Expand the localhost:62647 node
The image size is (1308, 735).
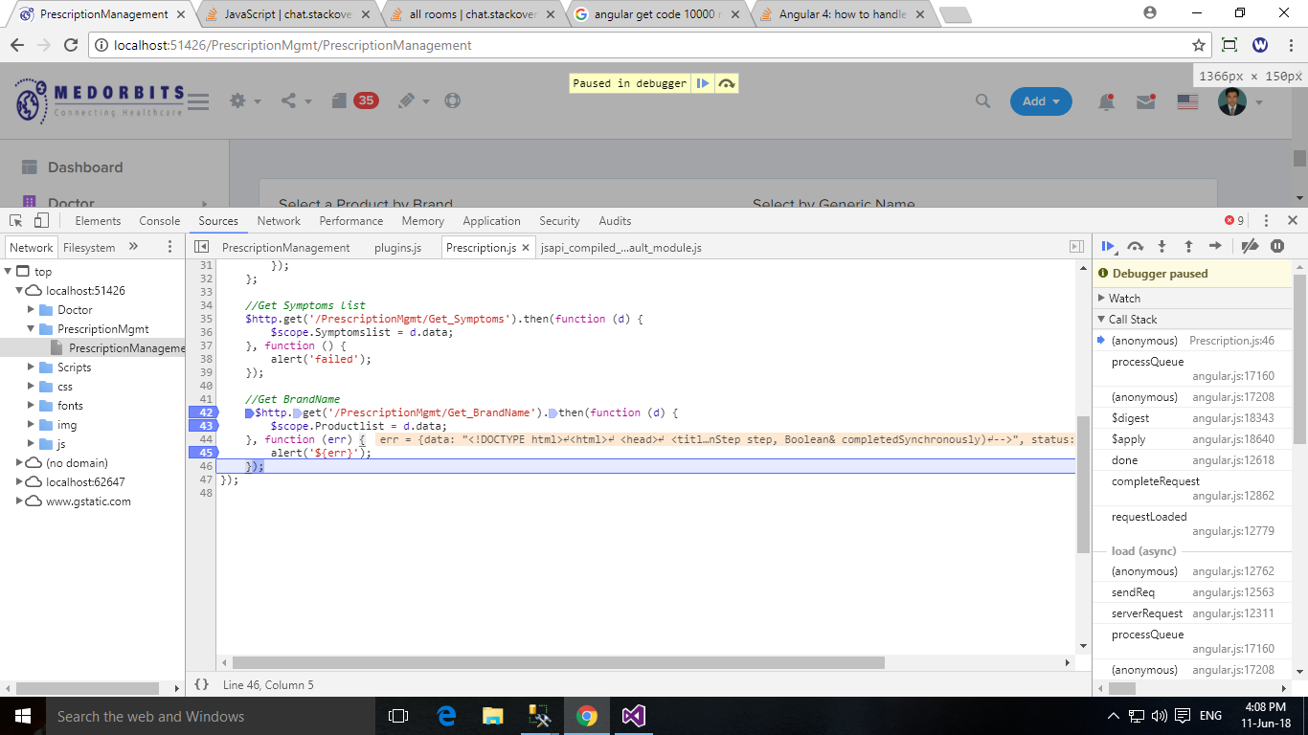click(x=19, y=482)
